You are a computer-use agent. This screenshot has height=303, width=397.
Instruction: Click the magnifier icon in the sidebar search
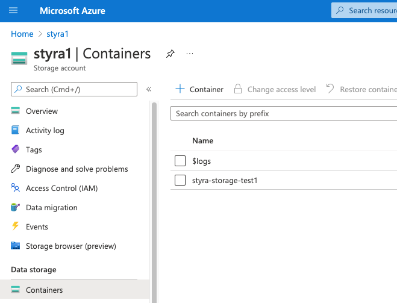18,89
